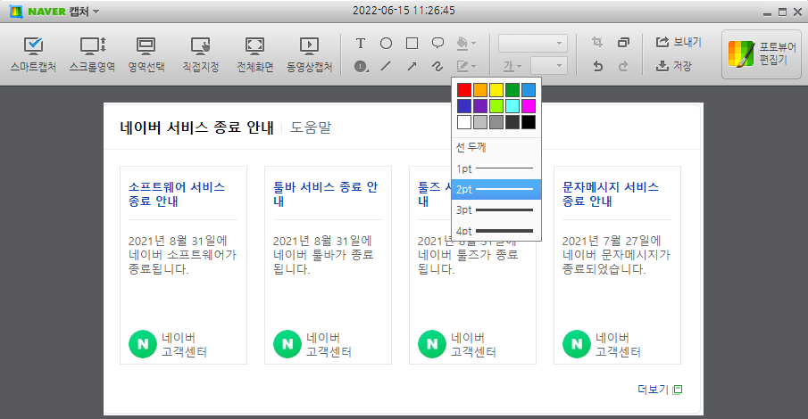Send the capture (보내기)
The image size is (808, 419).
click(679, 42)
